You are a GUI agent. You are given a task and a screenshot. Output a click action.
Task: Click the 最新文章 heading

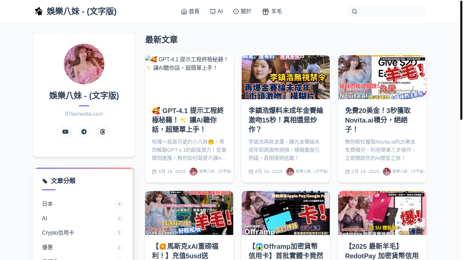click(x=161, y=40)
